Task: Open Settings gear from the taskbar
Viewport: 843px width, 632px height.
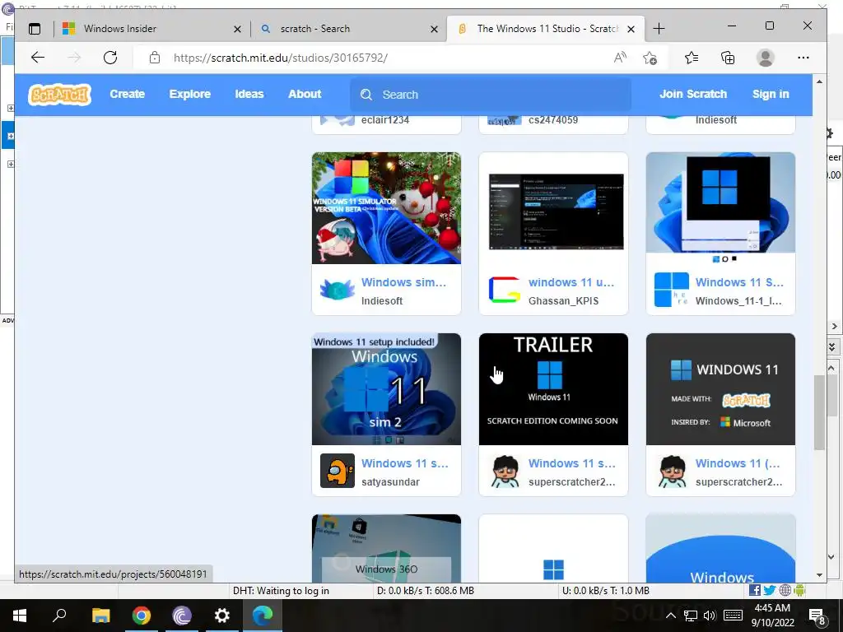Action: pyautogui.click(x=222, y=616)
